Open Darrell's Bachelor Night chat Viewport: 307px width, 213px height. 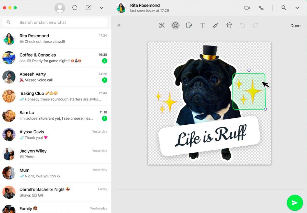point(56,192)
